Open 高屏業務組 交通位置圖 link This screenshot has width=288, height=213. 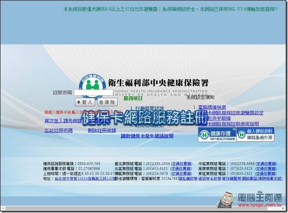click(x=266, y=169)
